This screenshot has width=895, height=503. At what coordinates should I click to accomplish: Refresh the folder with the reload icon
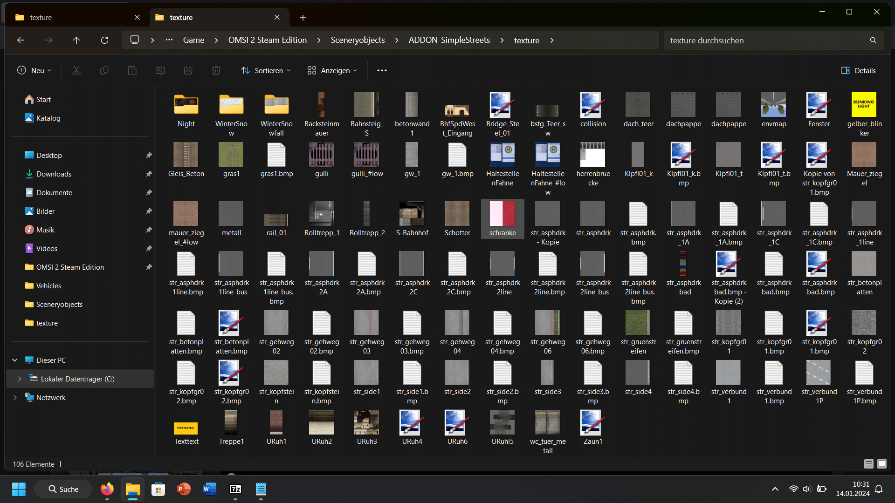(x=104, y=40)
